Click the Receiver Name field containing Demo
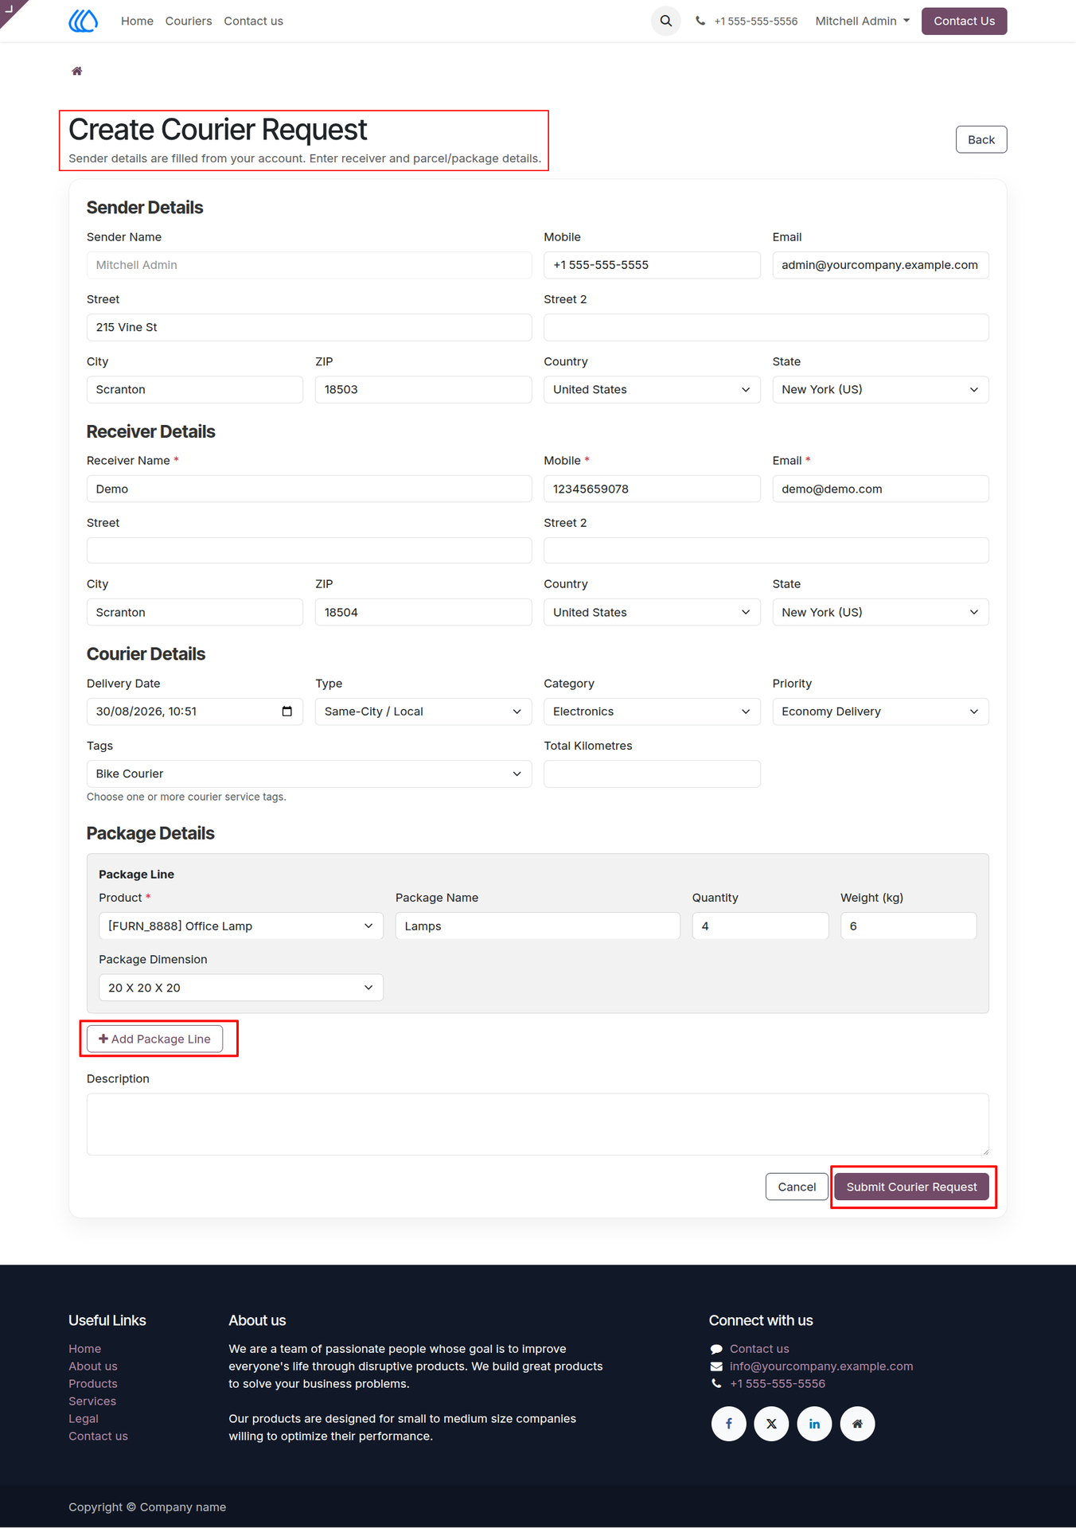The image size is (1076, 1528). point(309,489)
